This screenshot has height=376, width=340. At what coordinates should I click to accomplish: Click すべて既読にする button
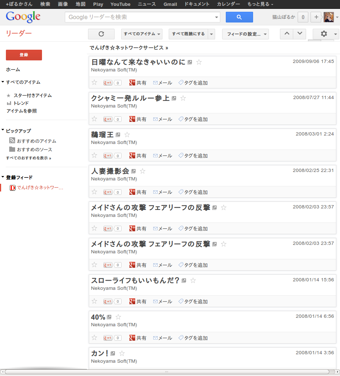188,34
